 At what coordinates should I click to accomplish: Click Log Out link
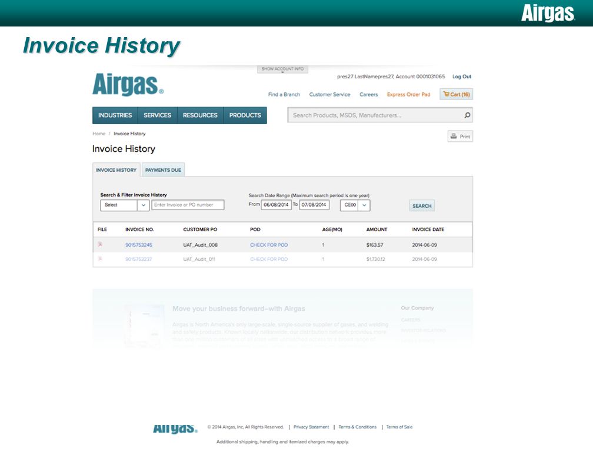pos(462,77)
